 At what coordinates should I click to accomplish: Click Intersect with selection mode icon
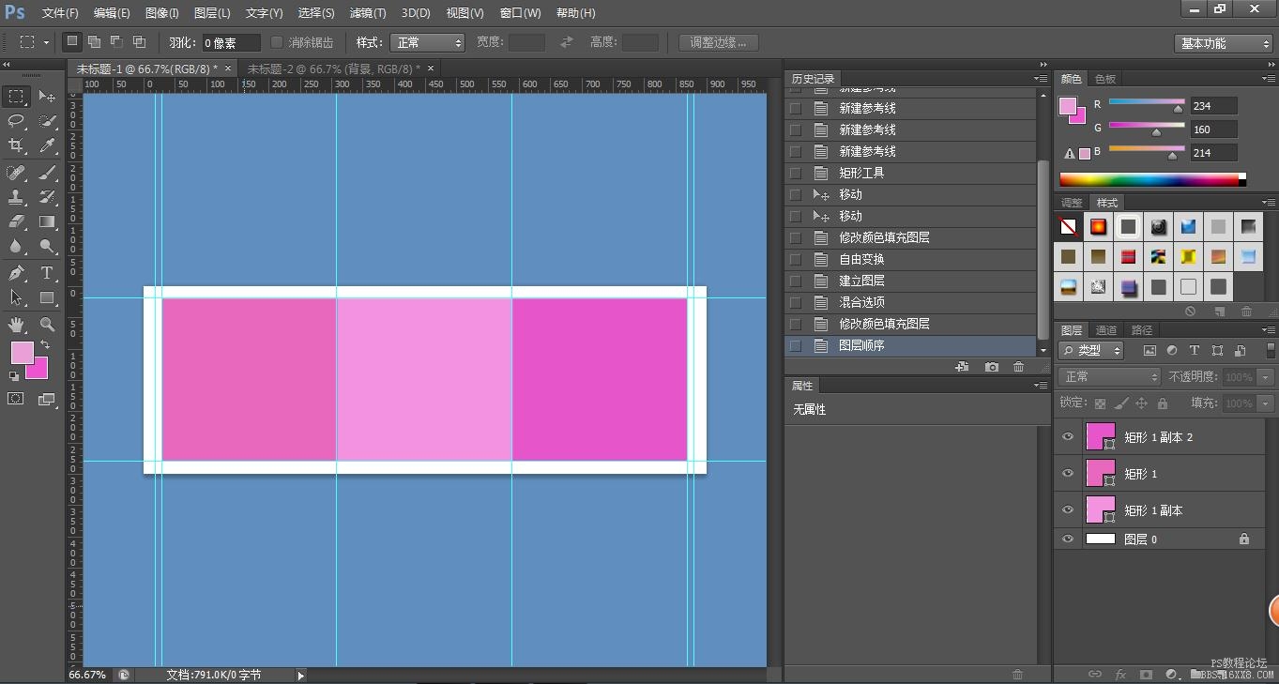[x=139, y=42]
